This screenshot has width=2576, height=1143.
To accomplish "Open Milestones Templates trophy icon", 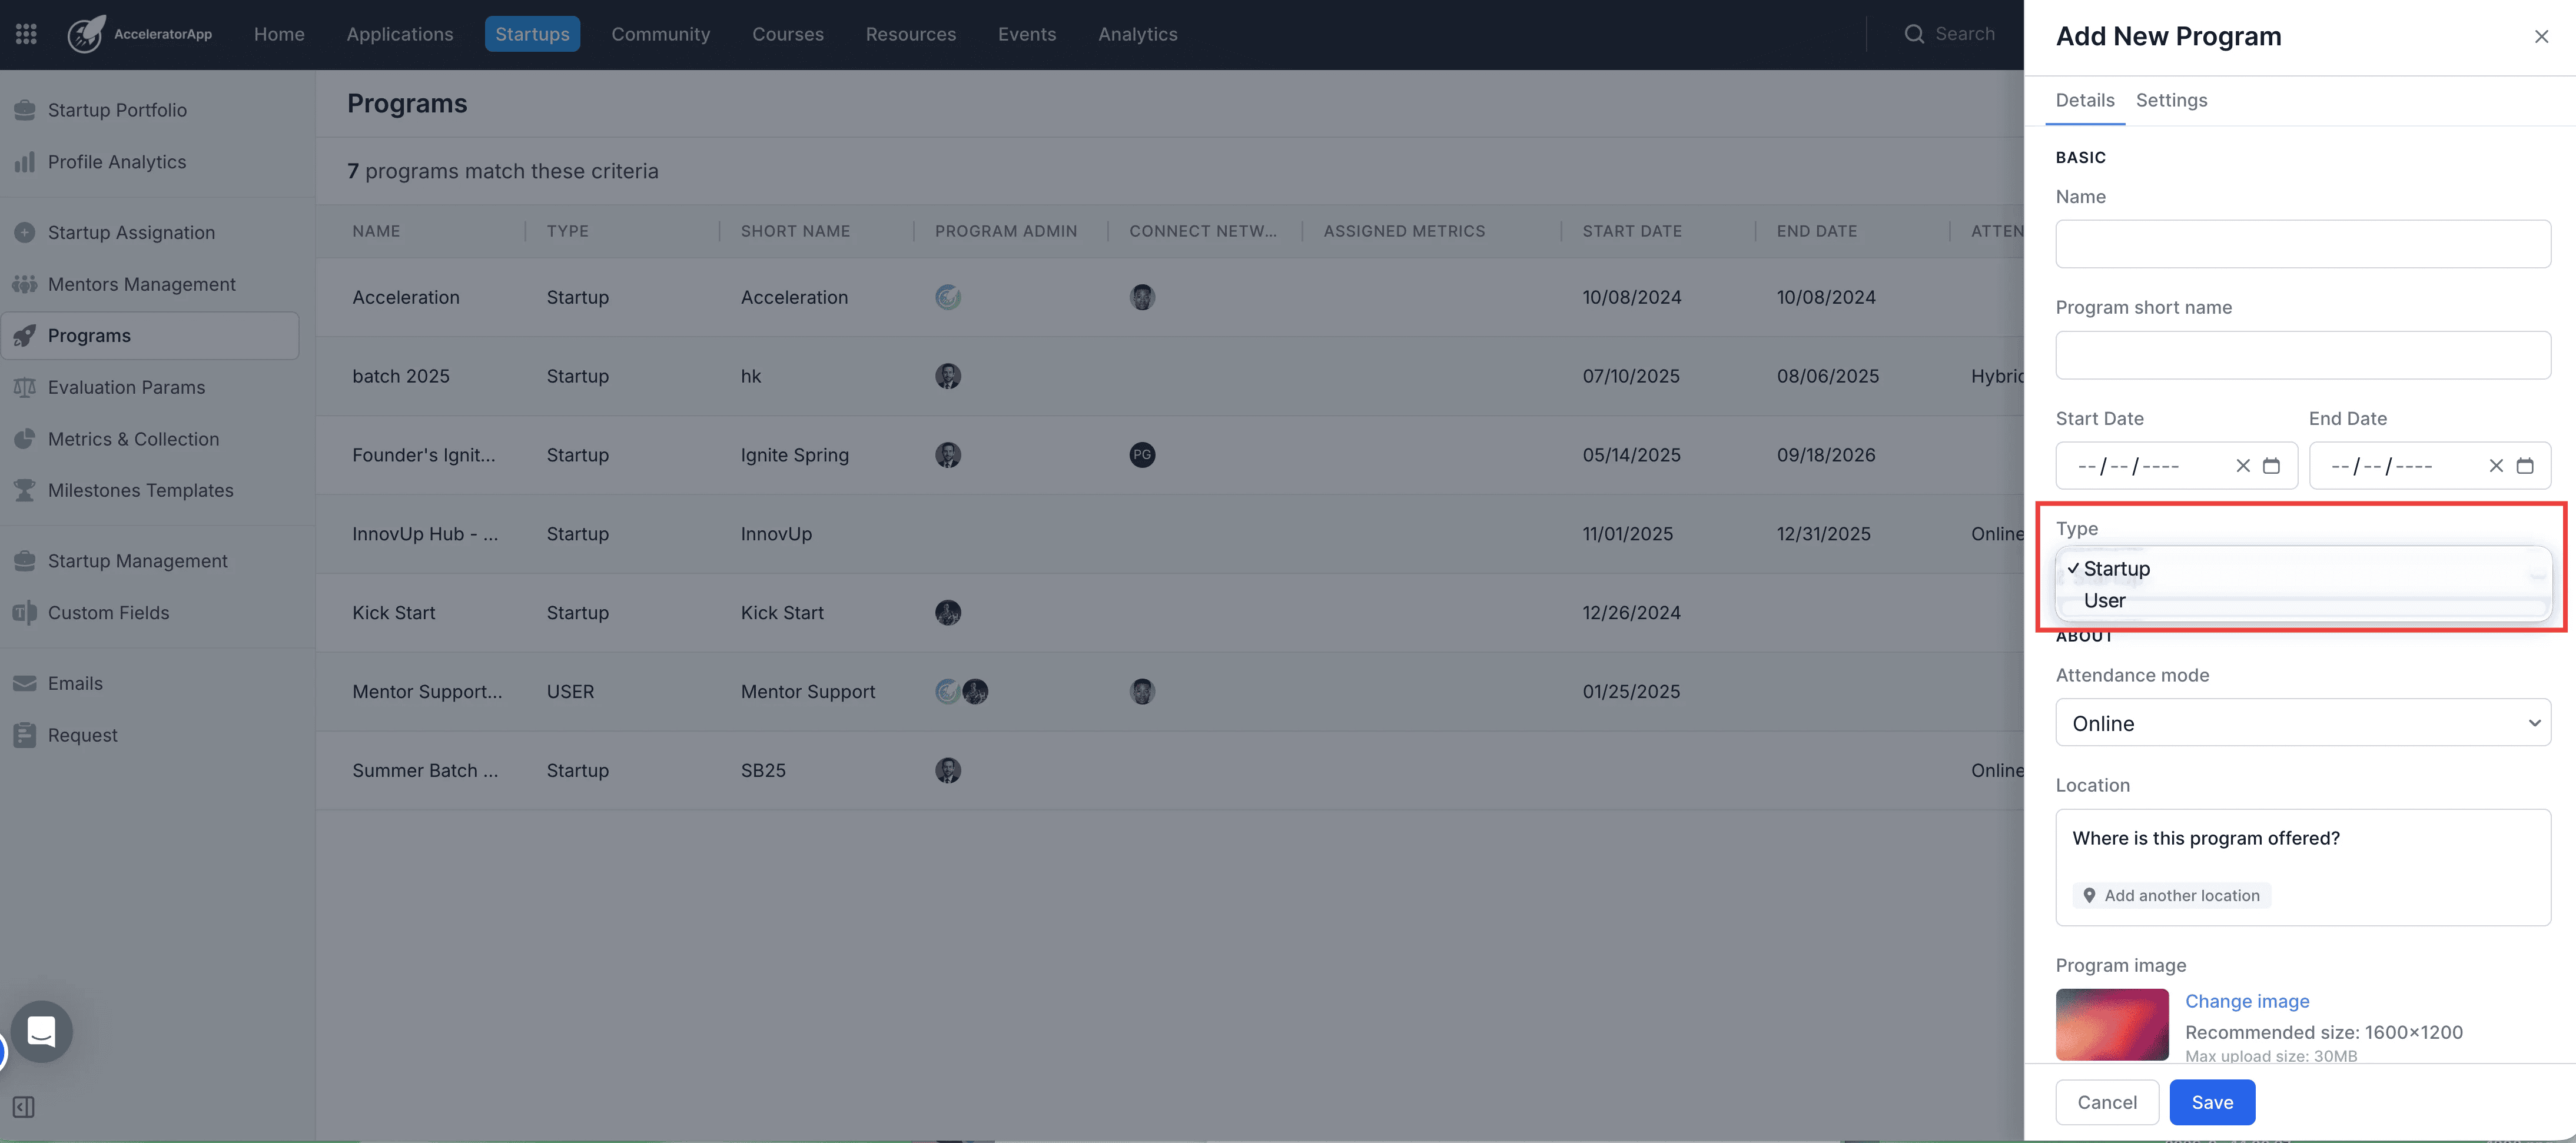I will point(25,491).
